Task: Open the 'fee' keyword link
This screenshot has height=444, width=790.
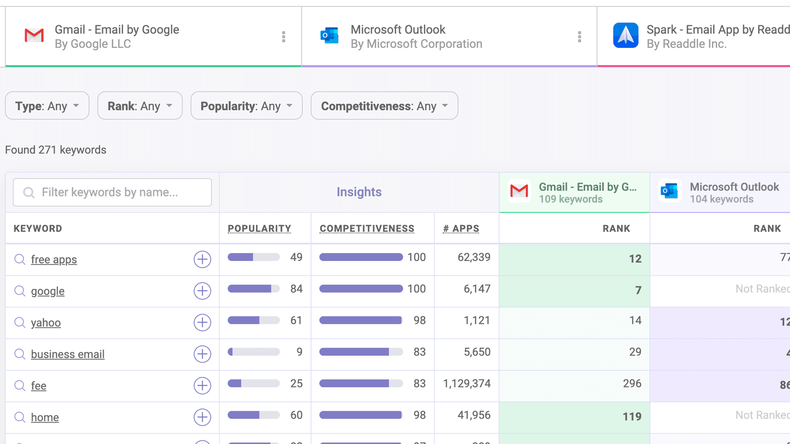Action: tap(39, 386)
